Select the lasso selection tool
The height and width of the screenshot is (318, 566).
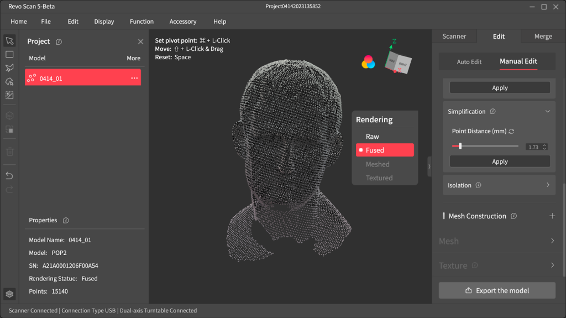(x=9, y=81)
